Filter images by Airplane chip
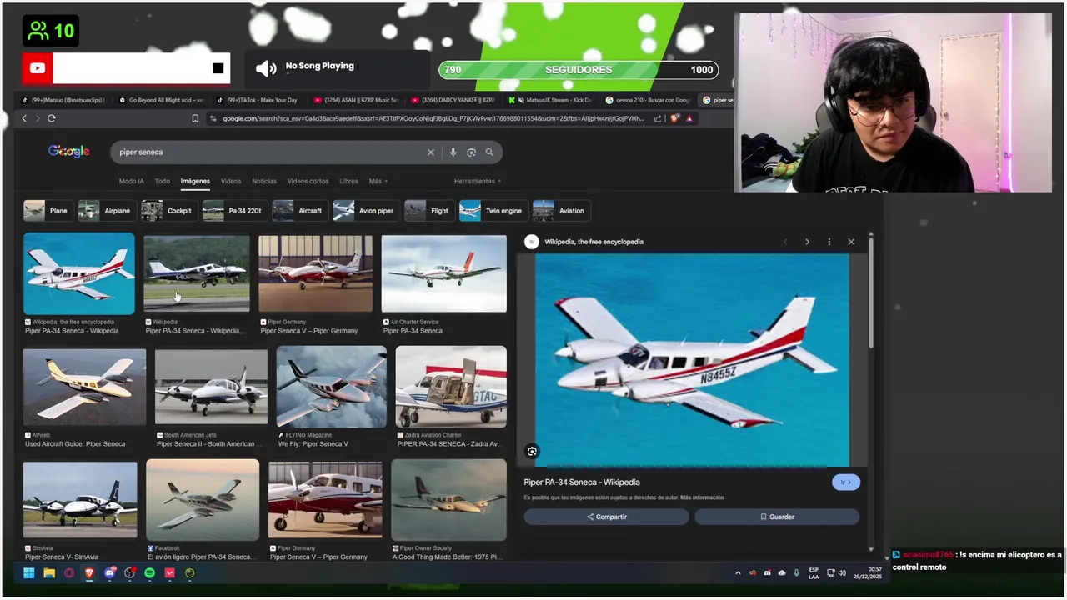This screenshot has width=1067, height=600. click(106, 211)
